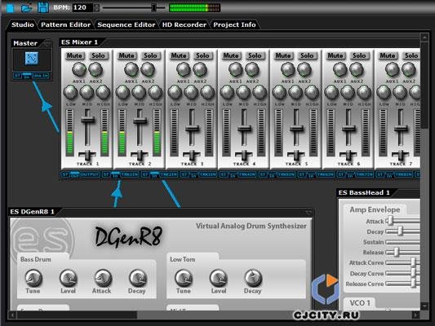Viewport: 435px width, 326px height.
Task: Click the studio horizontal scrollbar thumb
Action: [77, 315]
